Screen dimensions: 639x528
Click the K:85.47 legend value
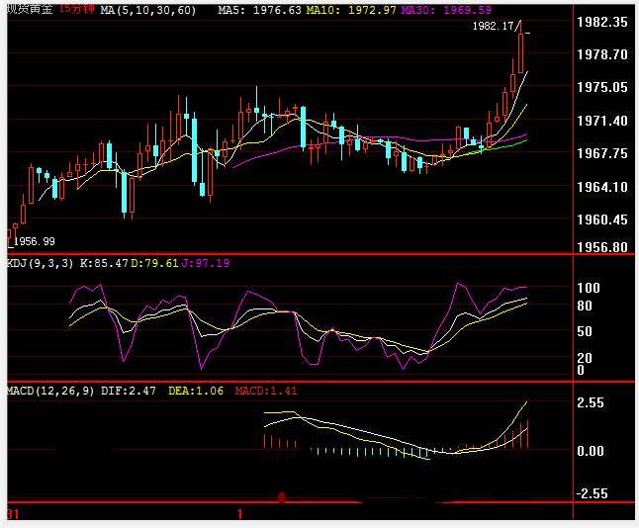(105, 263)
